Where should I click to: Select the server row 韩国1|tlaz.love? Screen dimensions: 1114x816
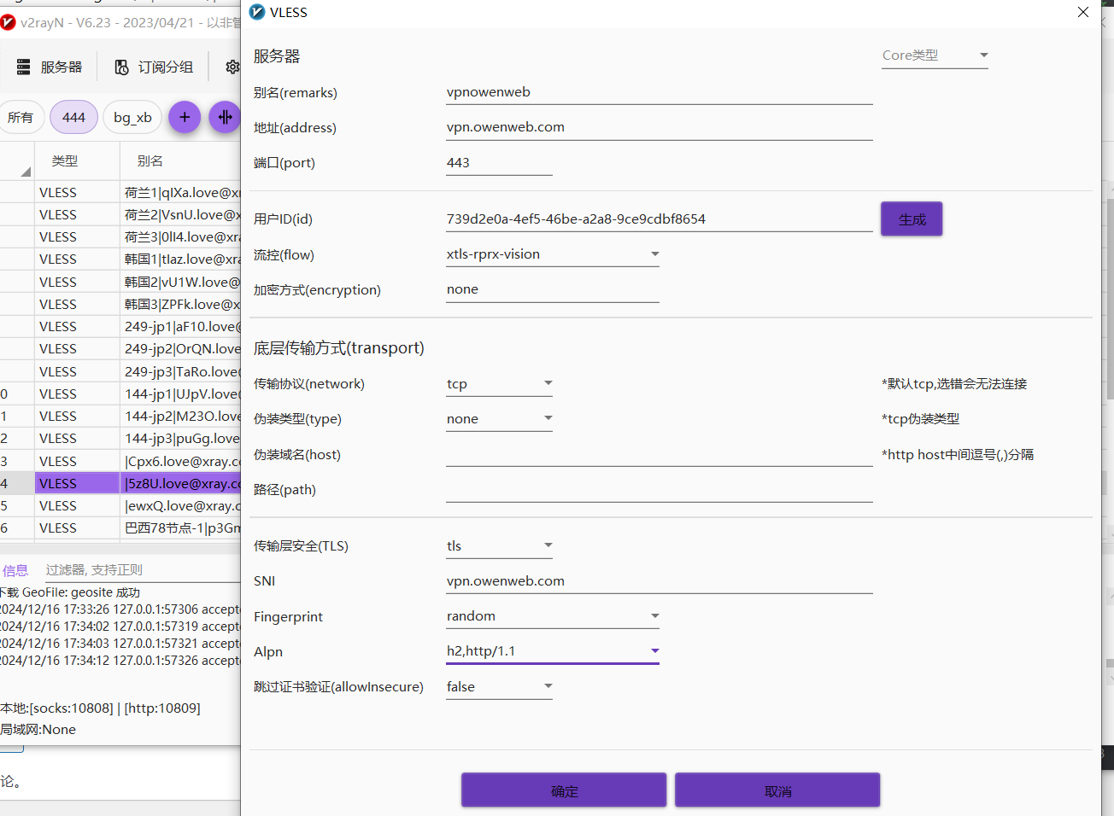pos(120,259)
